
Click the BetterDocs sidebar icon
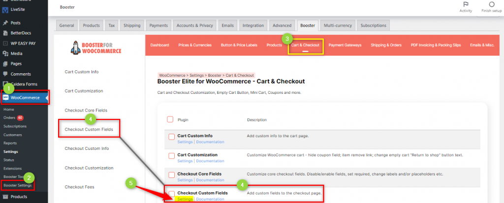[x=5, y=33]
